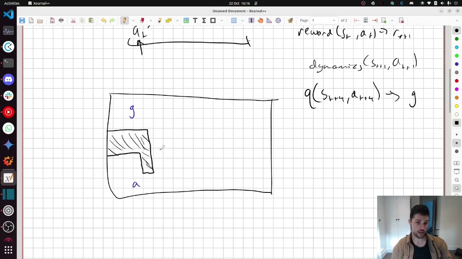Open the custom color chooser square

click(457, 123)
